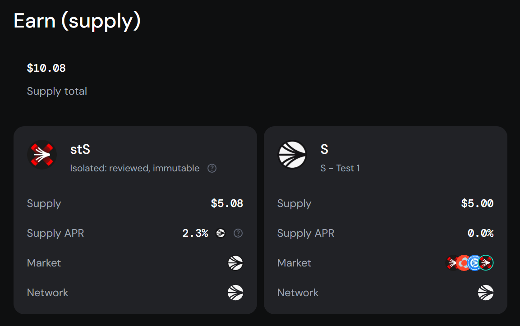
Task: Click the S token logo in the right card
Action: click(292, 155)
